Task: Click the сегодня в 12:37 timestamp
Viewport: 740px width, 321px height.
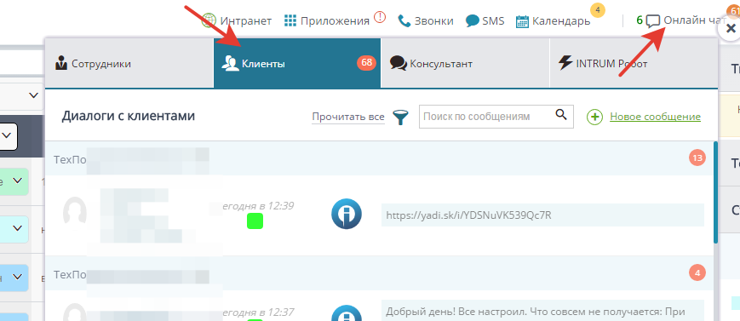Action: pos(258,312)
